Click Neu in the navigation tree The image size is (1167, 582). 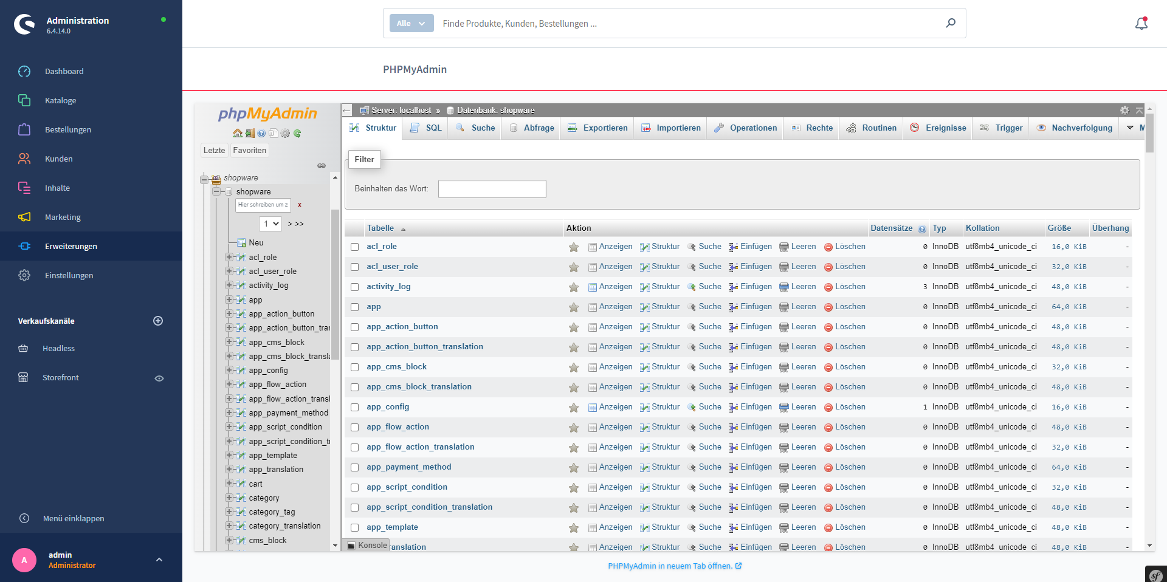(x=256, y=242)
